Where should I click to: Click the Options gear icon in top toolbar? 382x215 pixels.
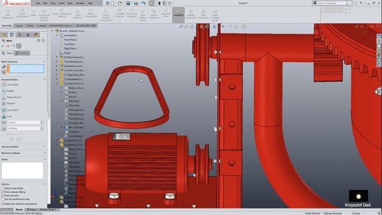tap(170, 3)
